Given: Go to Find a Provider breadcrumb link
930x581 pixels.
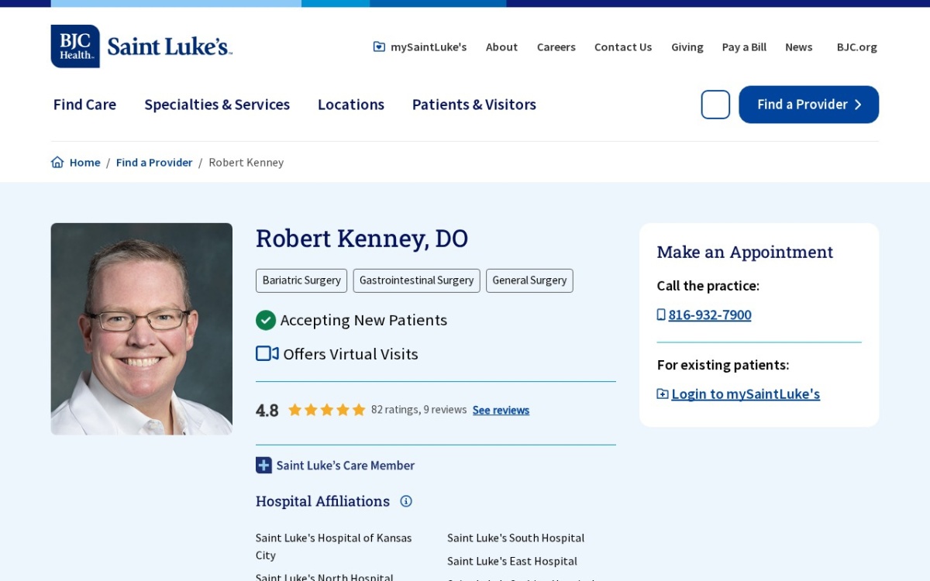Looking at the screenshot, I should point(154,162).
